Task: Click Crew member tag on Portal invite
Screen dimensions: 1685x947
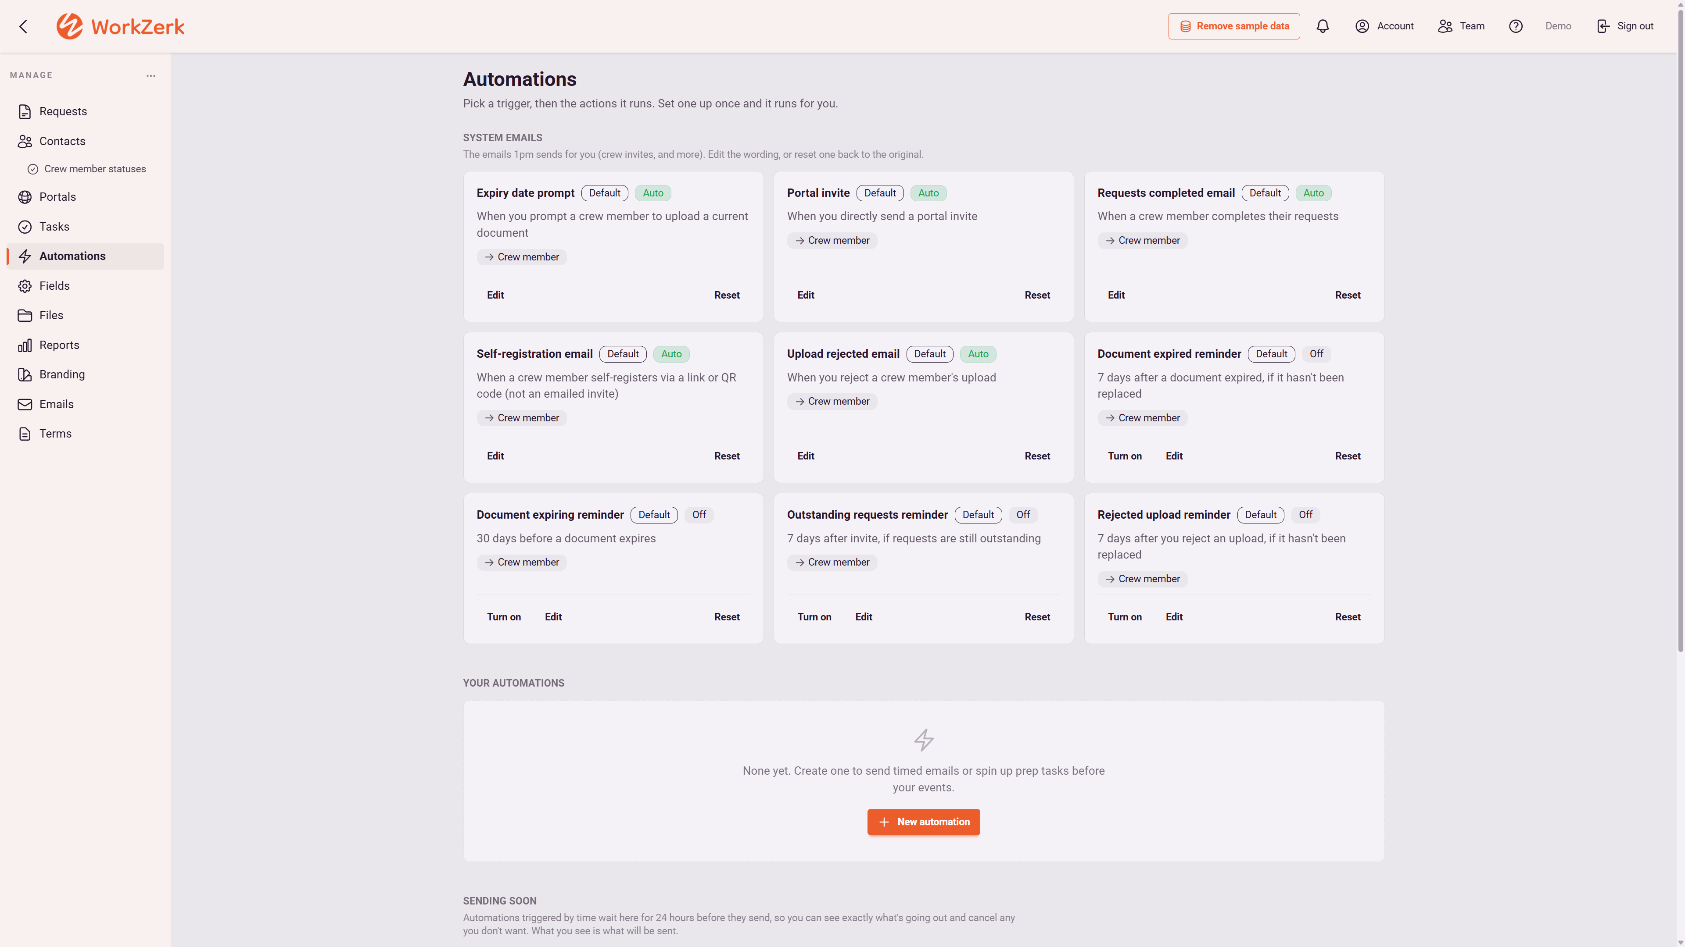Action: (832, 241)
